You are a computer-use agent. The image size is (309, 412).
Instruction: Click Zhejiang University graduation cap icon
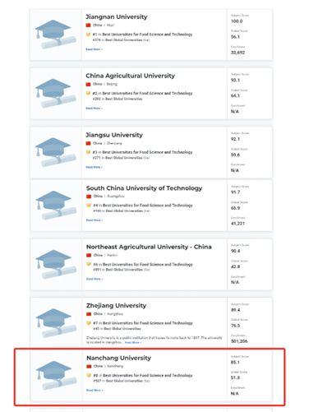pos(56,323)
